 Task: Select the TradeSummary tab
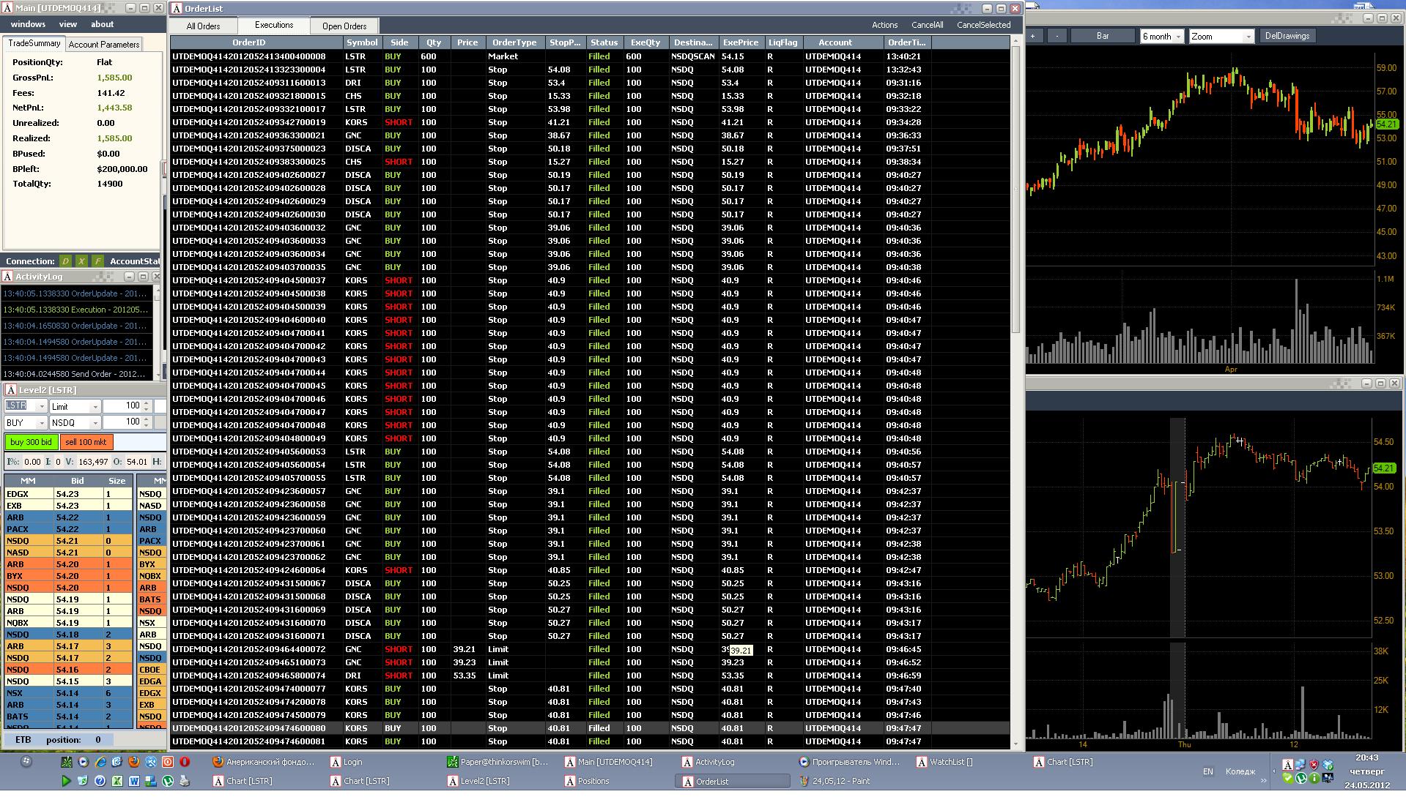click(34, 44)
